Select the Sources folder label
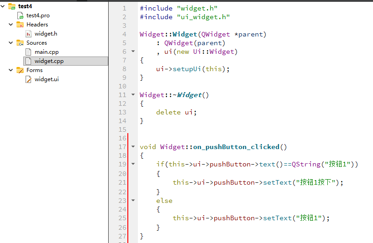The image size is (373, 243). coord(37,43)
